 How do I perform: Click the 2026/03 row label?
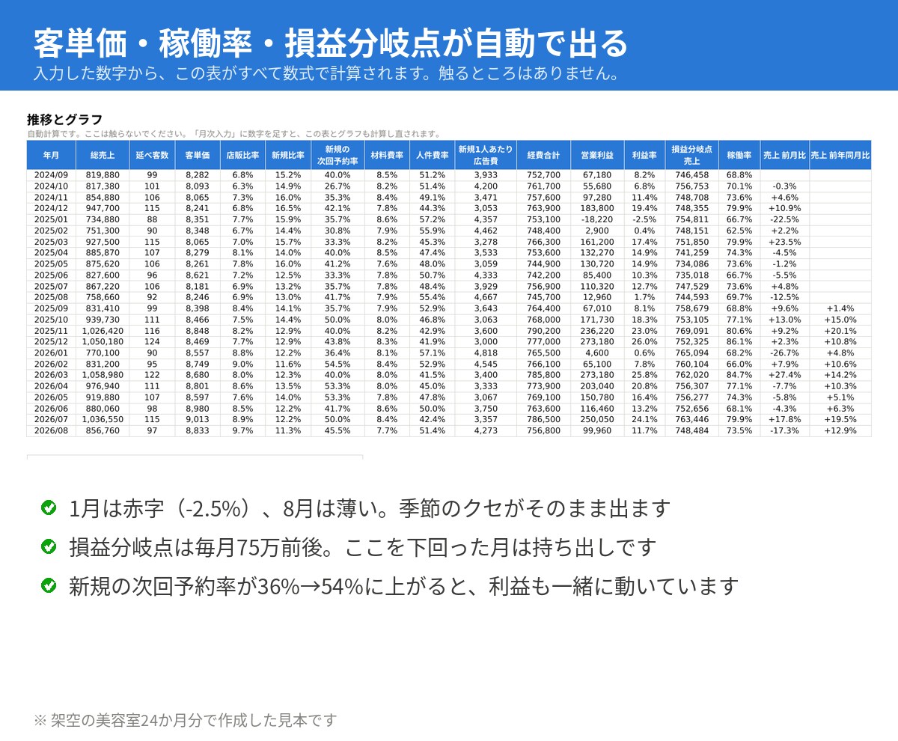(x=51, y=376)
